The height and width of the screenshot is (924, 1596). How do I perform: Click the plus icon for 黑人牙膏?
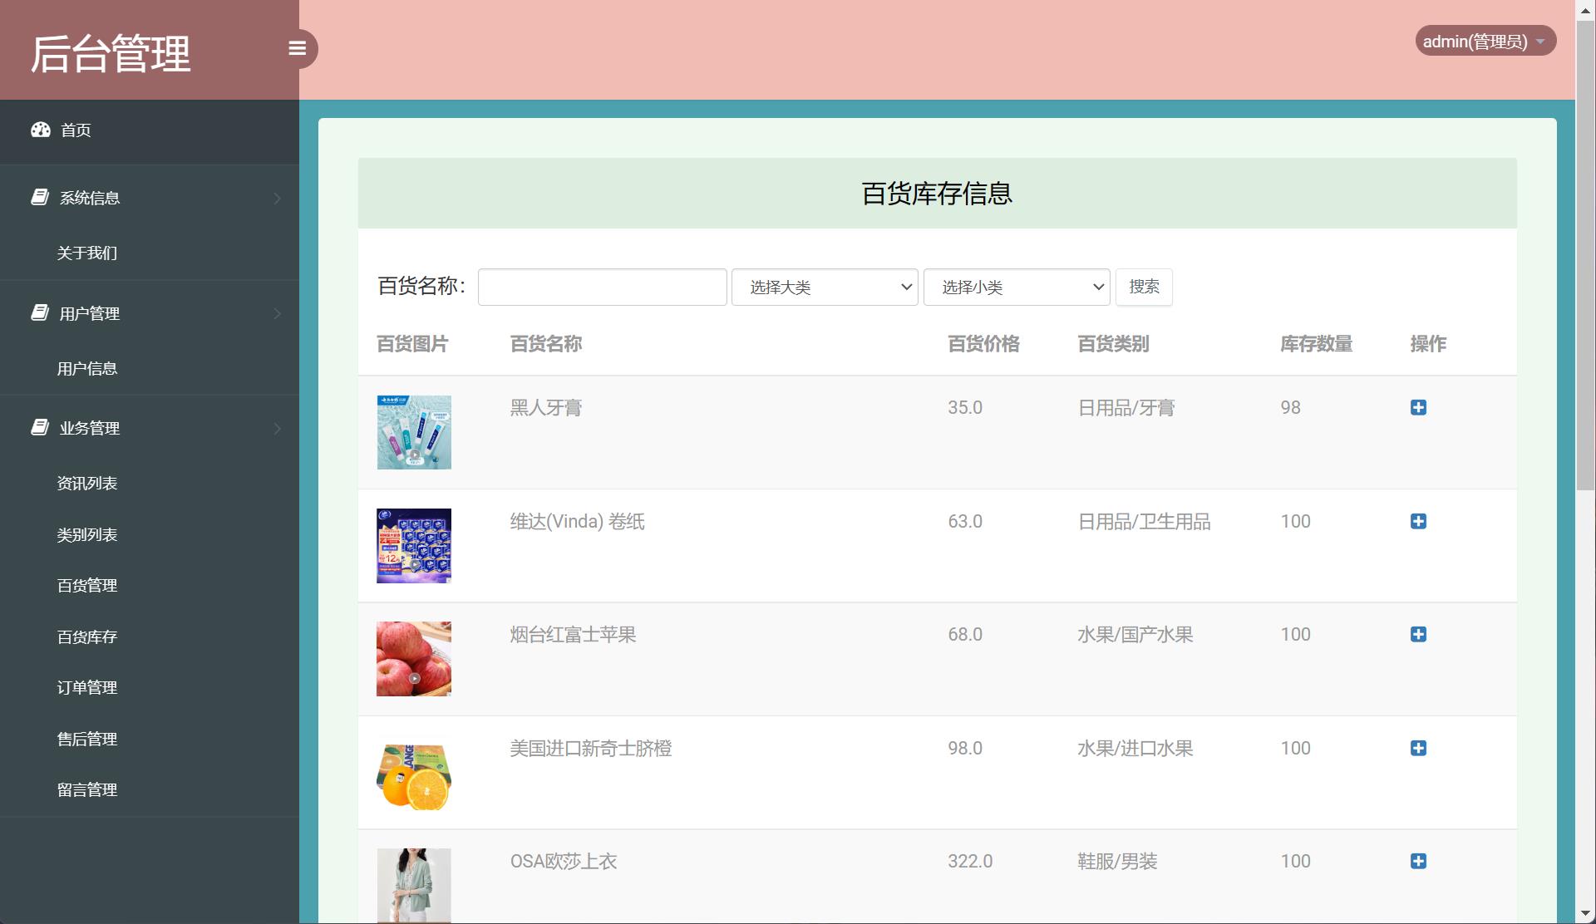tap(1418, 407)
